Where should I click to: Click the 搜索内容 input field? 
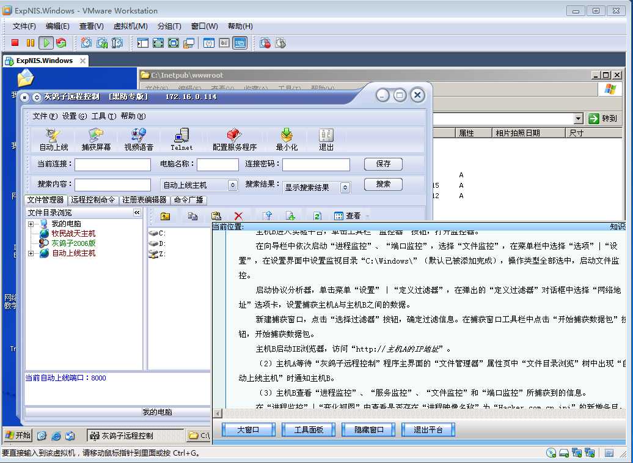point(112,185)
